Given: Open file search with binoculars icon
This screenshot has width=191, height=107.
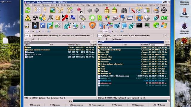Looking at the screenshot, I should coord(124,10).
